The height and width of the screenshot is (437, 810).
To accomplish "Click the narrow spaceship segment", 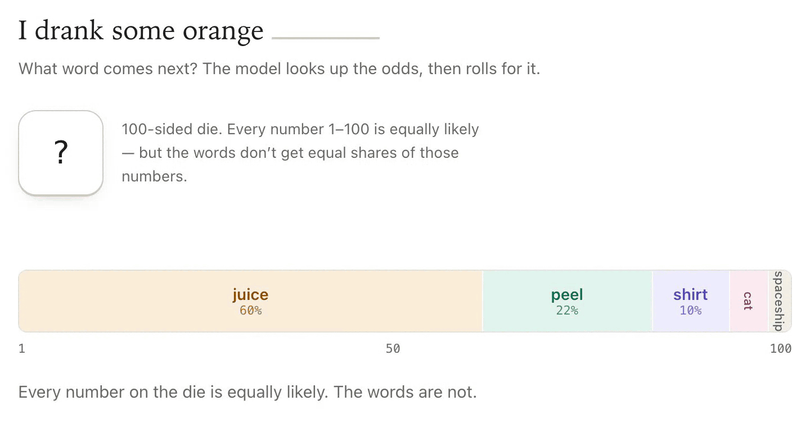I will [x=780, y=301].
